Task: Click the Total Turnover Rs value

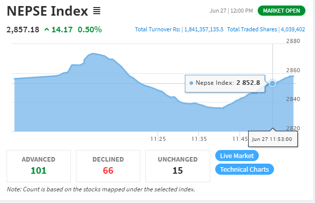Action: [x=204, y=29]
